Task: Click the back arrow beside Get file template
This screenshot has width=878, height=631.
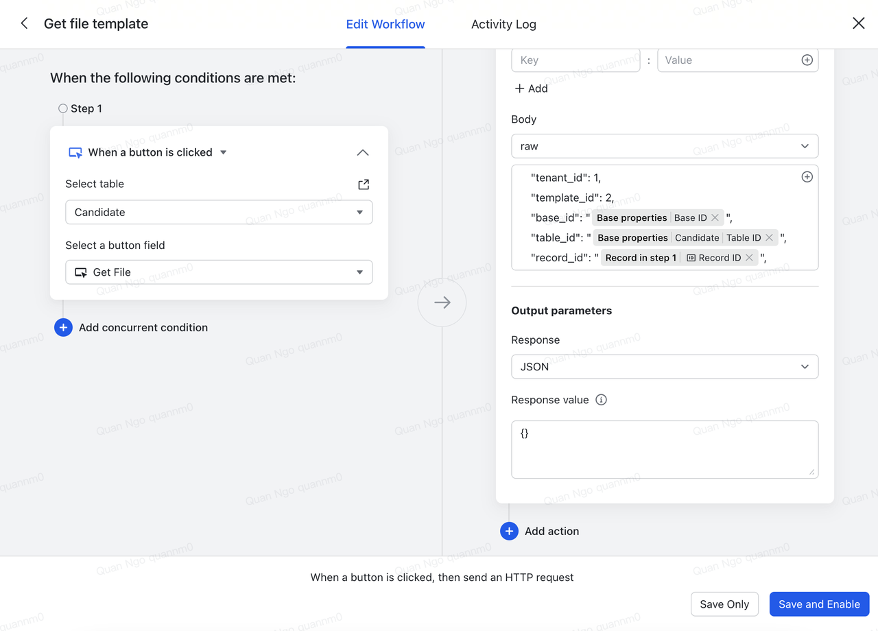Action: pyautogui.click(x=24, y=23)
